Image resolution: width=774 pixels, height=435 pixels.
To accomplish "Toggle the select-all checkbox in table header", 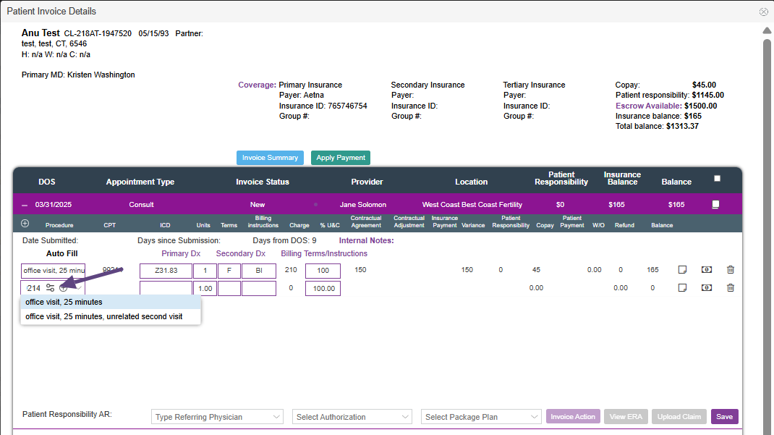I will point(717,179).
